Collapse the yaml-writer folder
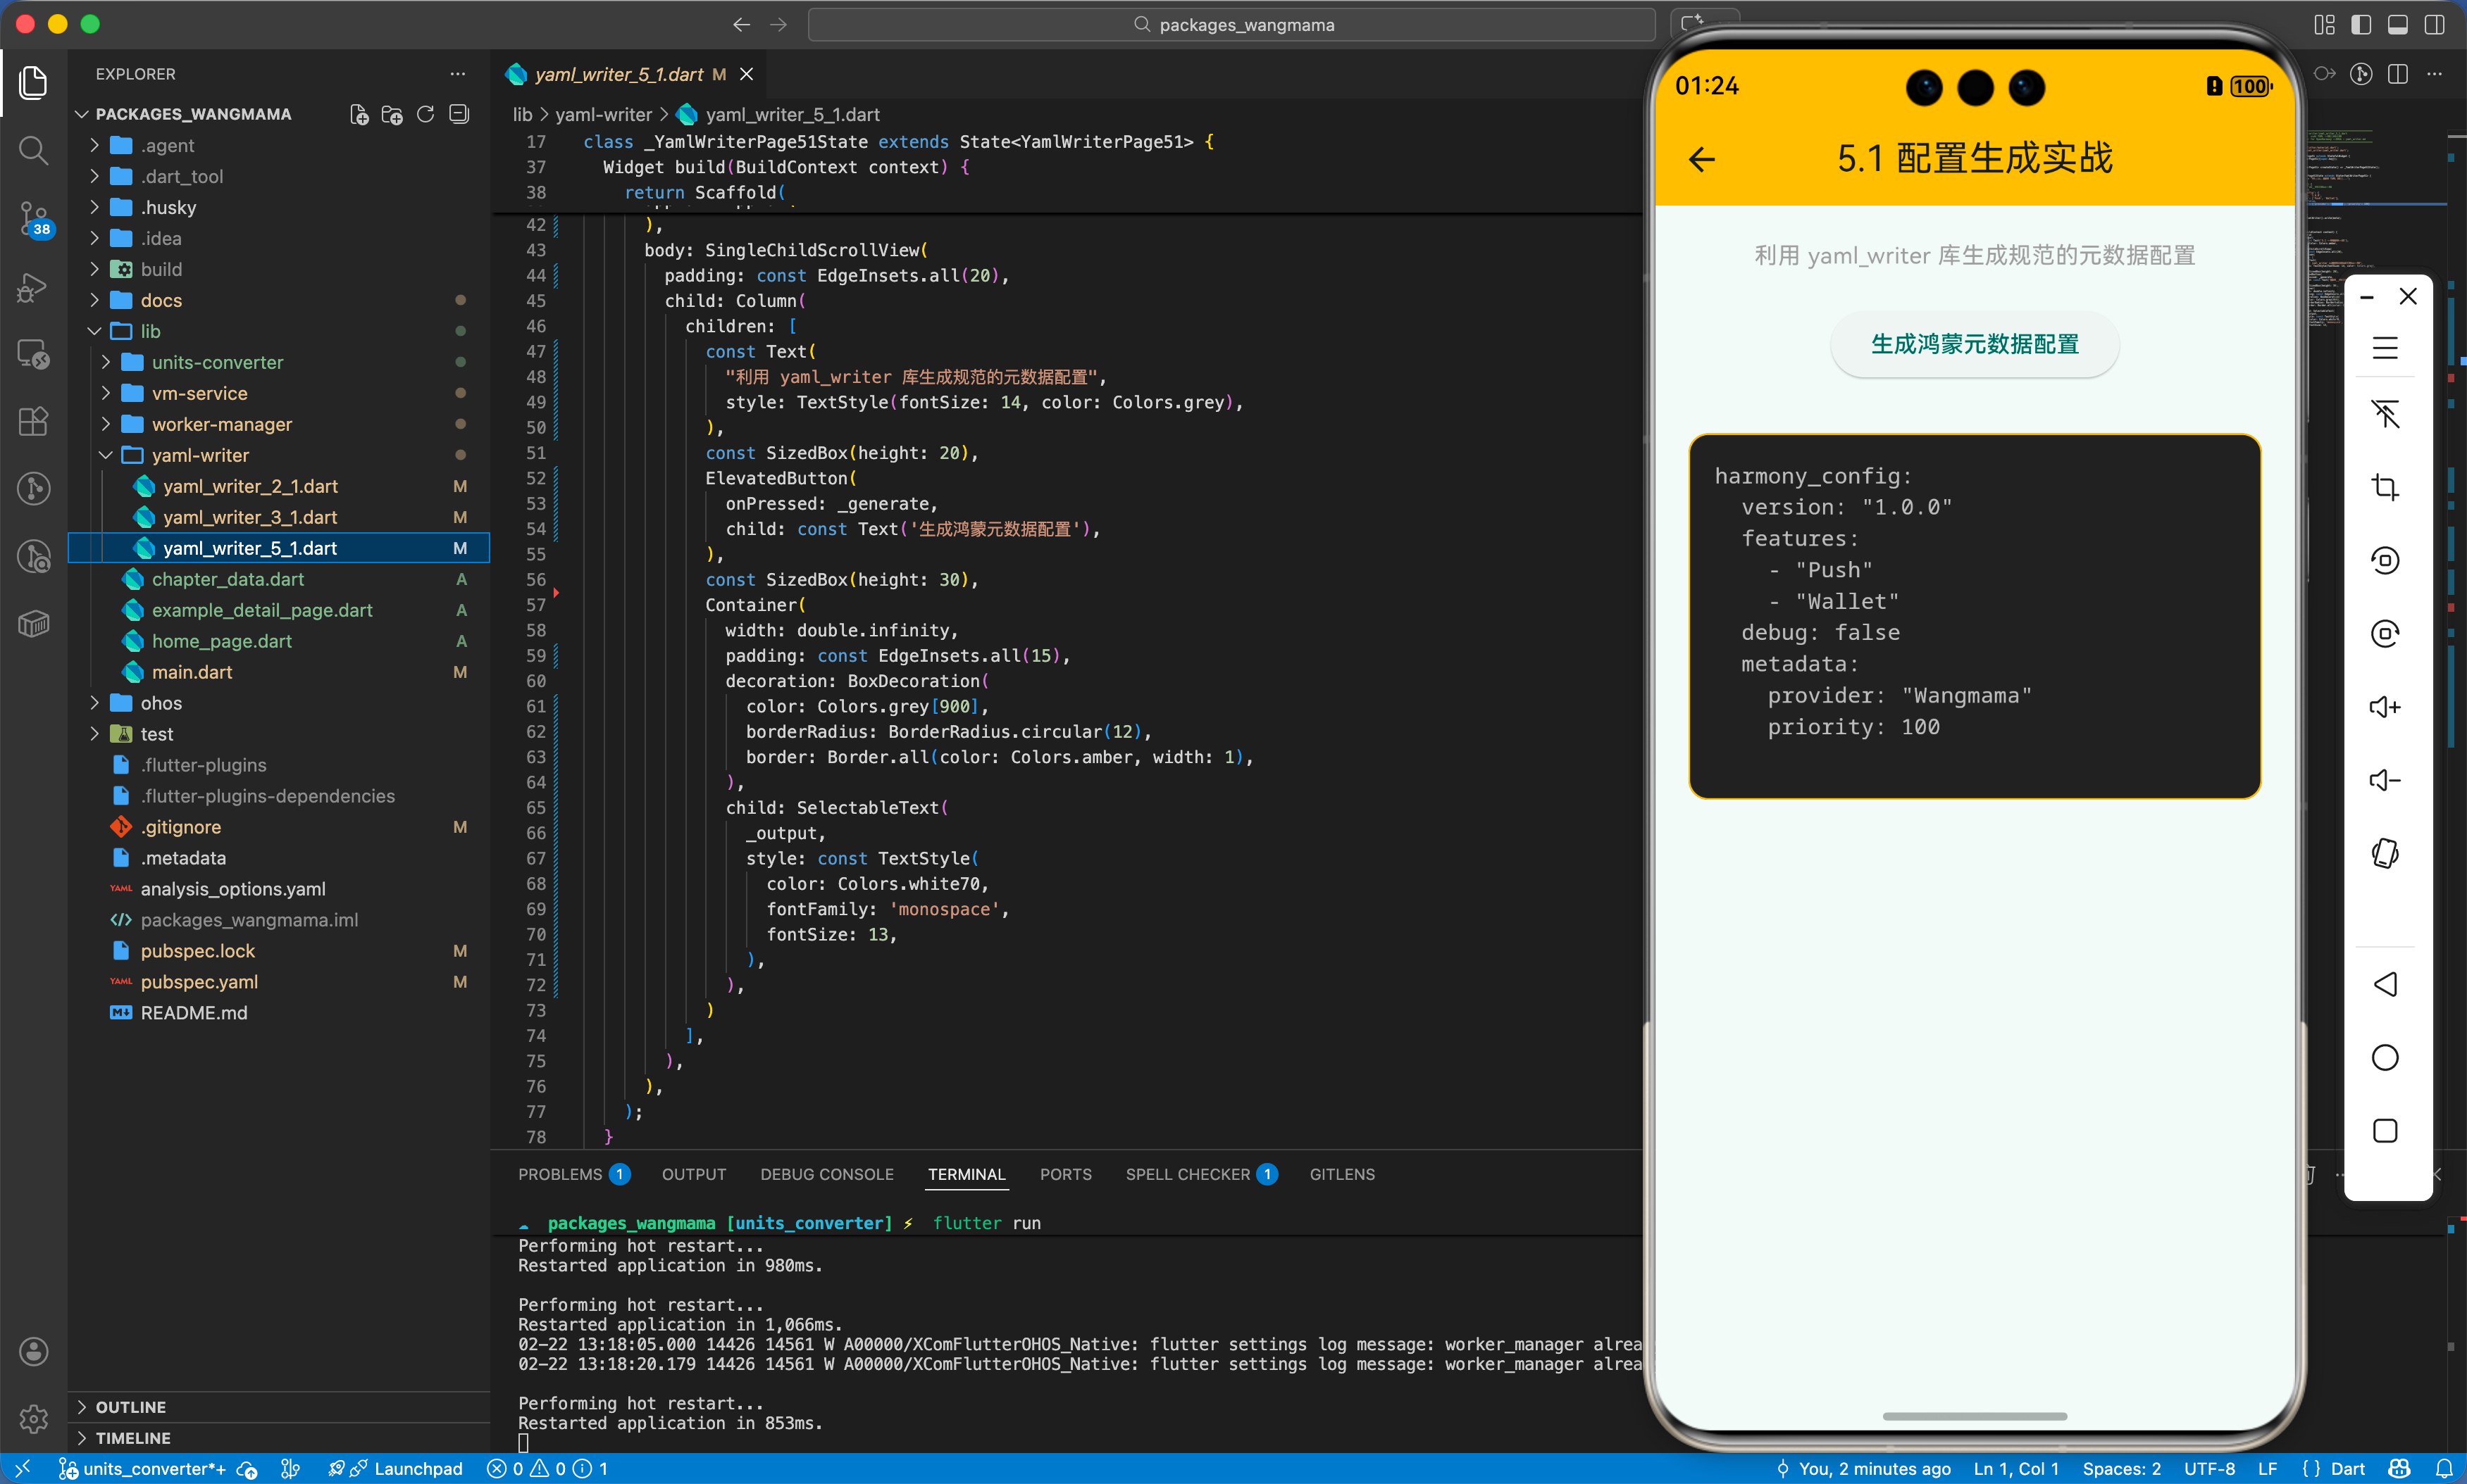Viewport: 2467px width, 1484px height. point(200,455)
